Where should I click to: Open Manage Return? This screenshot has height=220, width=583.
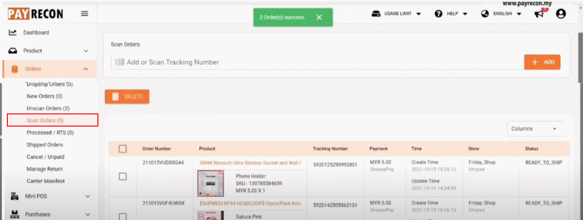pos(44,169)
